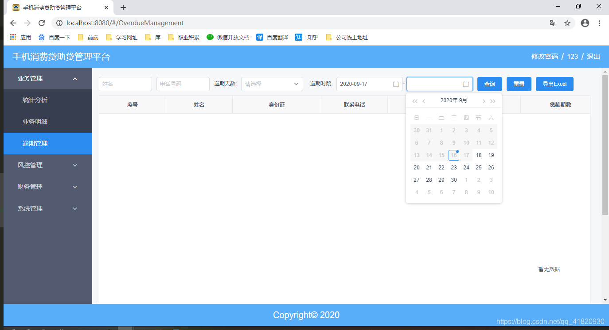
Task: Click the site info icon in address bar
Action: click(x=59, y=23)
